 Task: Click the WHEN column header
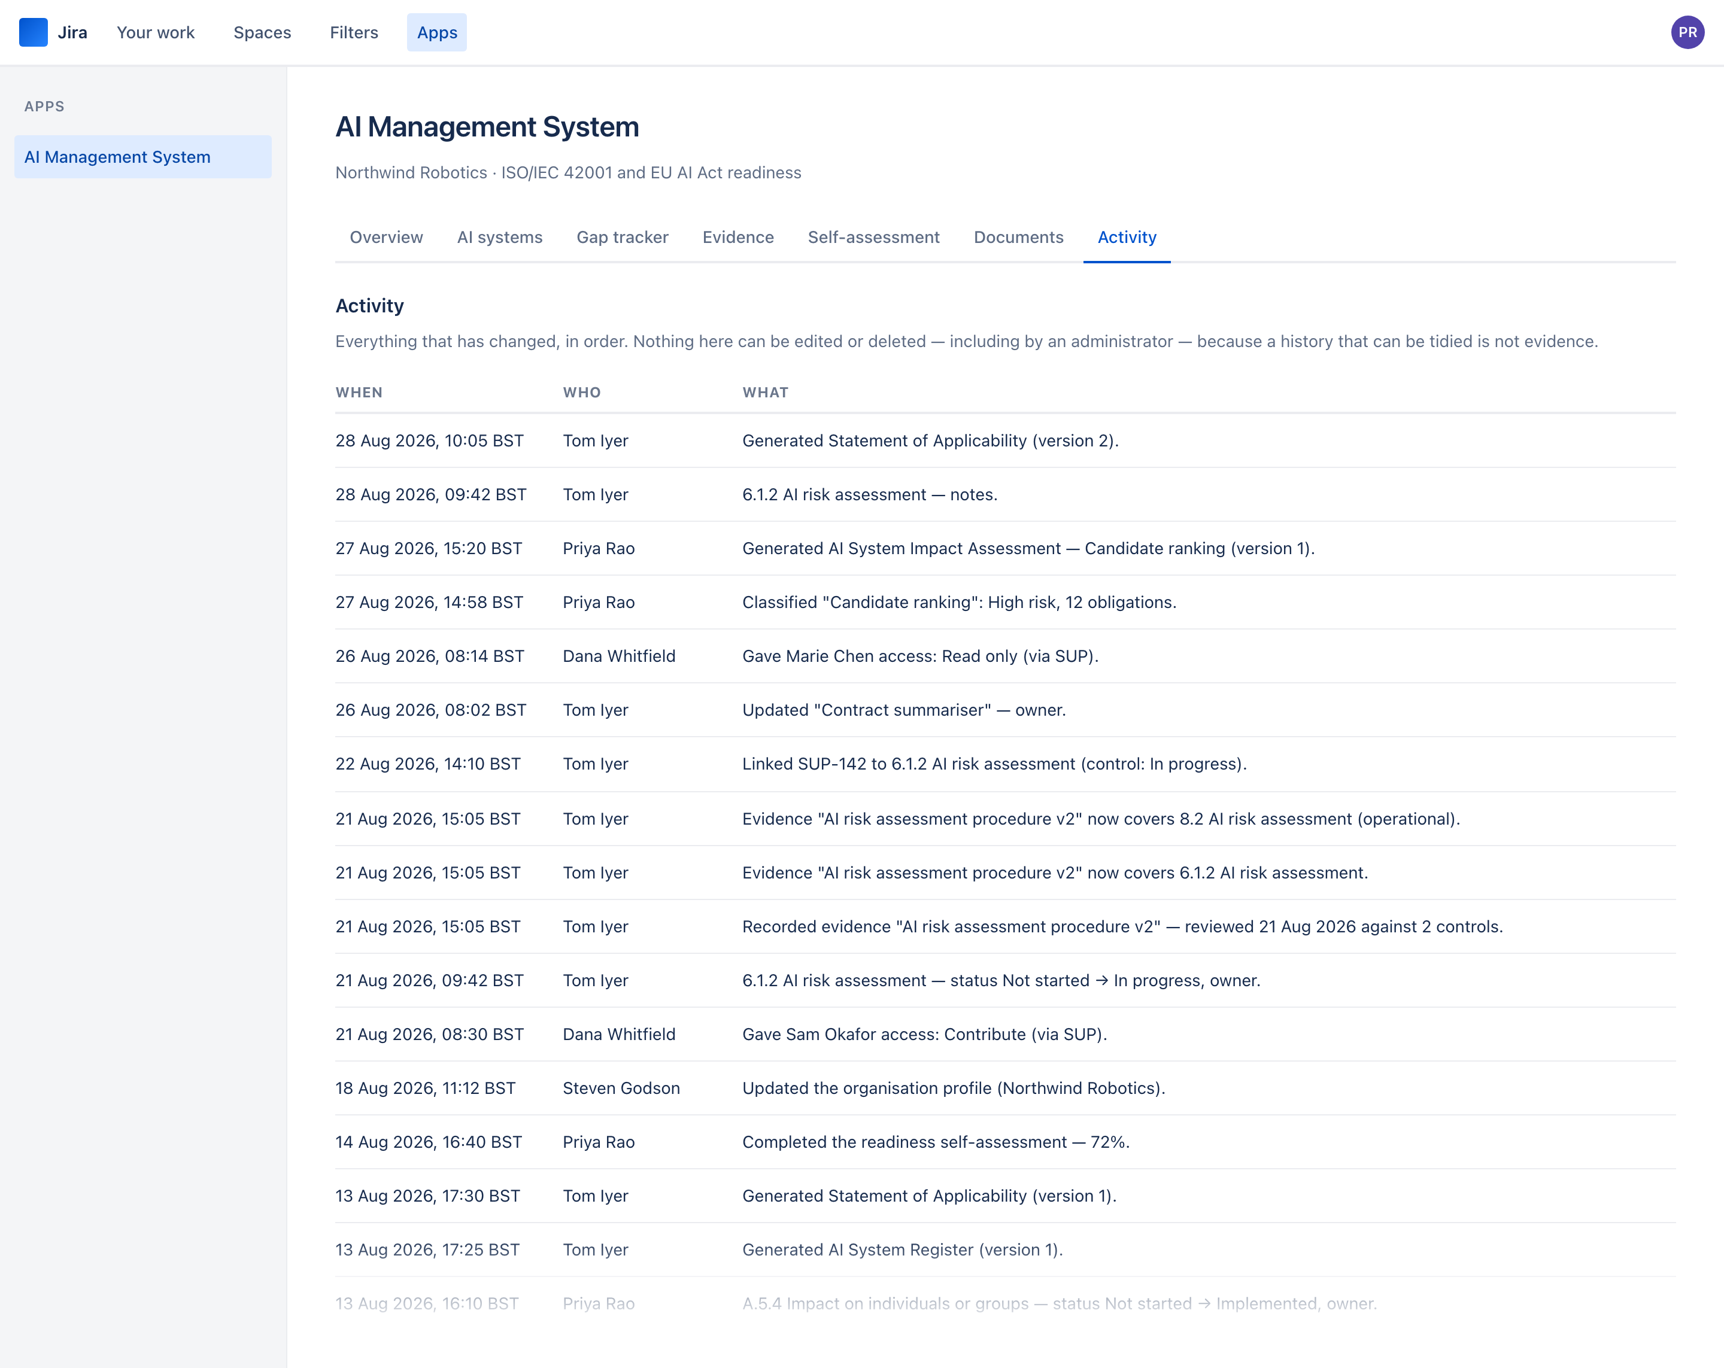pyautogui.click(x=359, y=393)
